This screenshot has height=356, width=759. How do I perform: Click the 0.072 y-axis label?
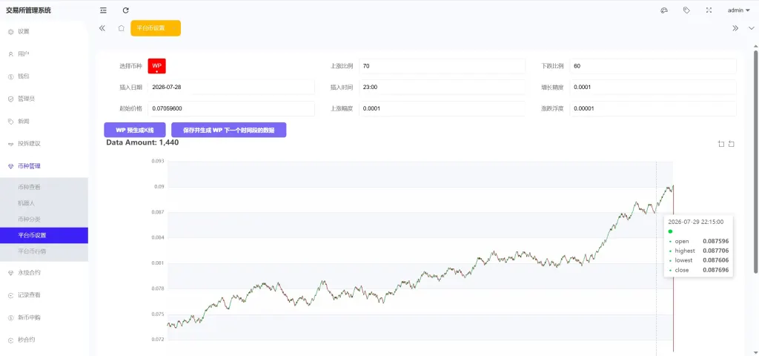click(x=158, y=340)
